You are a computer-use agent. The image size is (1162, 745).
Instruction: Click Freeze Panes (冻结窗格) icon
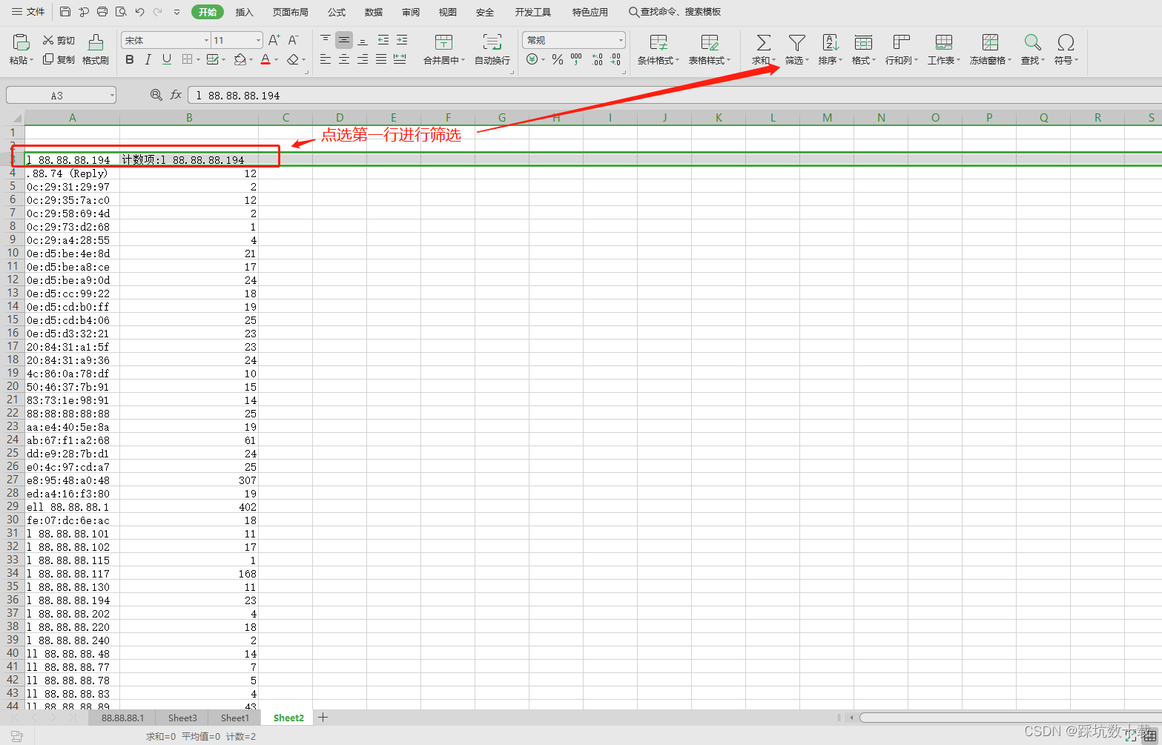click(990, 42)
